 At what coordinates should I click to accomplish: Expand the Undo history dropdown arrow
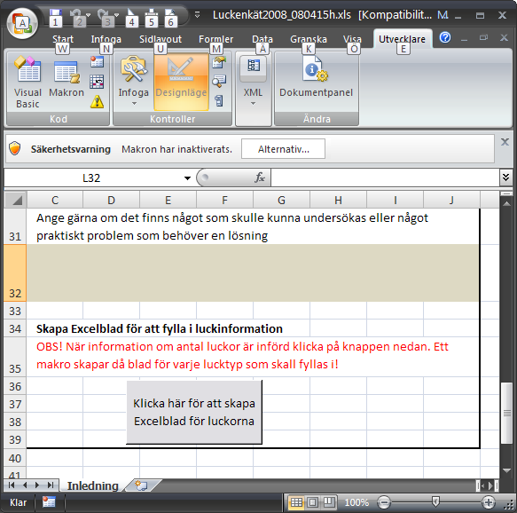tap(88, 15)
